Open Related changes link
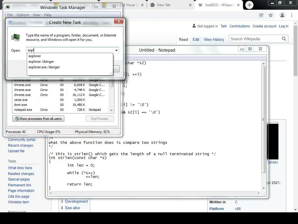The width and height of the screenshot is (298, 224). [x=21, y=174]
